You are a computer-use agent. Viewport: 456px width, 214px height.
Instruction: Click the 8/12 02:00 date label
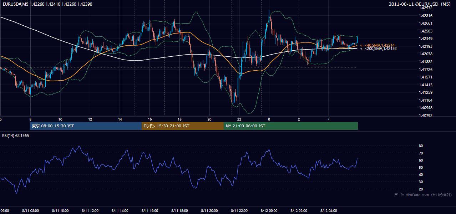point(299,211)
